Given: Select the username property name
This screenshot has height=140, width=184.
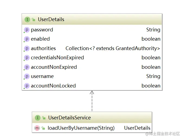Looking at the screenshot, I should (x=42, y=76).
